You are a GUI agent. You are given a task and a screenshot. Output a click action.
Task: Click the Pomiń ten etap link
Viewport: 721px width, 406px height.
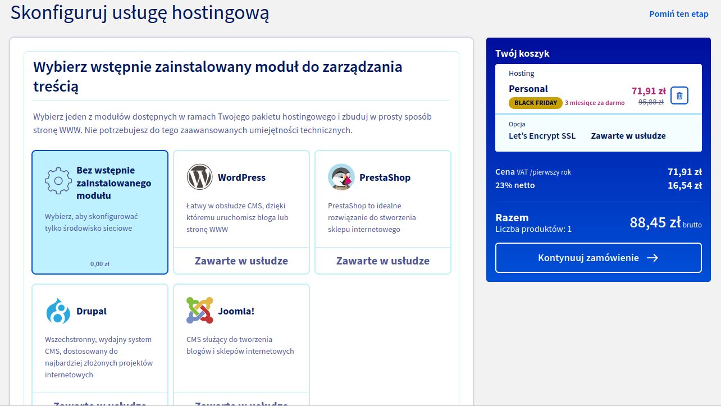[679, 14]
